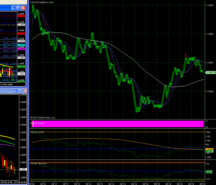The width and height of the screenshot is (216, 185).
Task: Close the upper-left chart window
Action: pyautogui.click(x=23, y=8)
